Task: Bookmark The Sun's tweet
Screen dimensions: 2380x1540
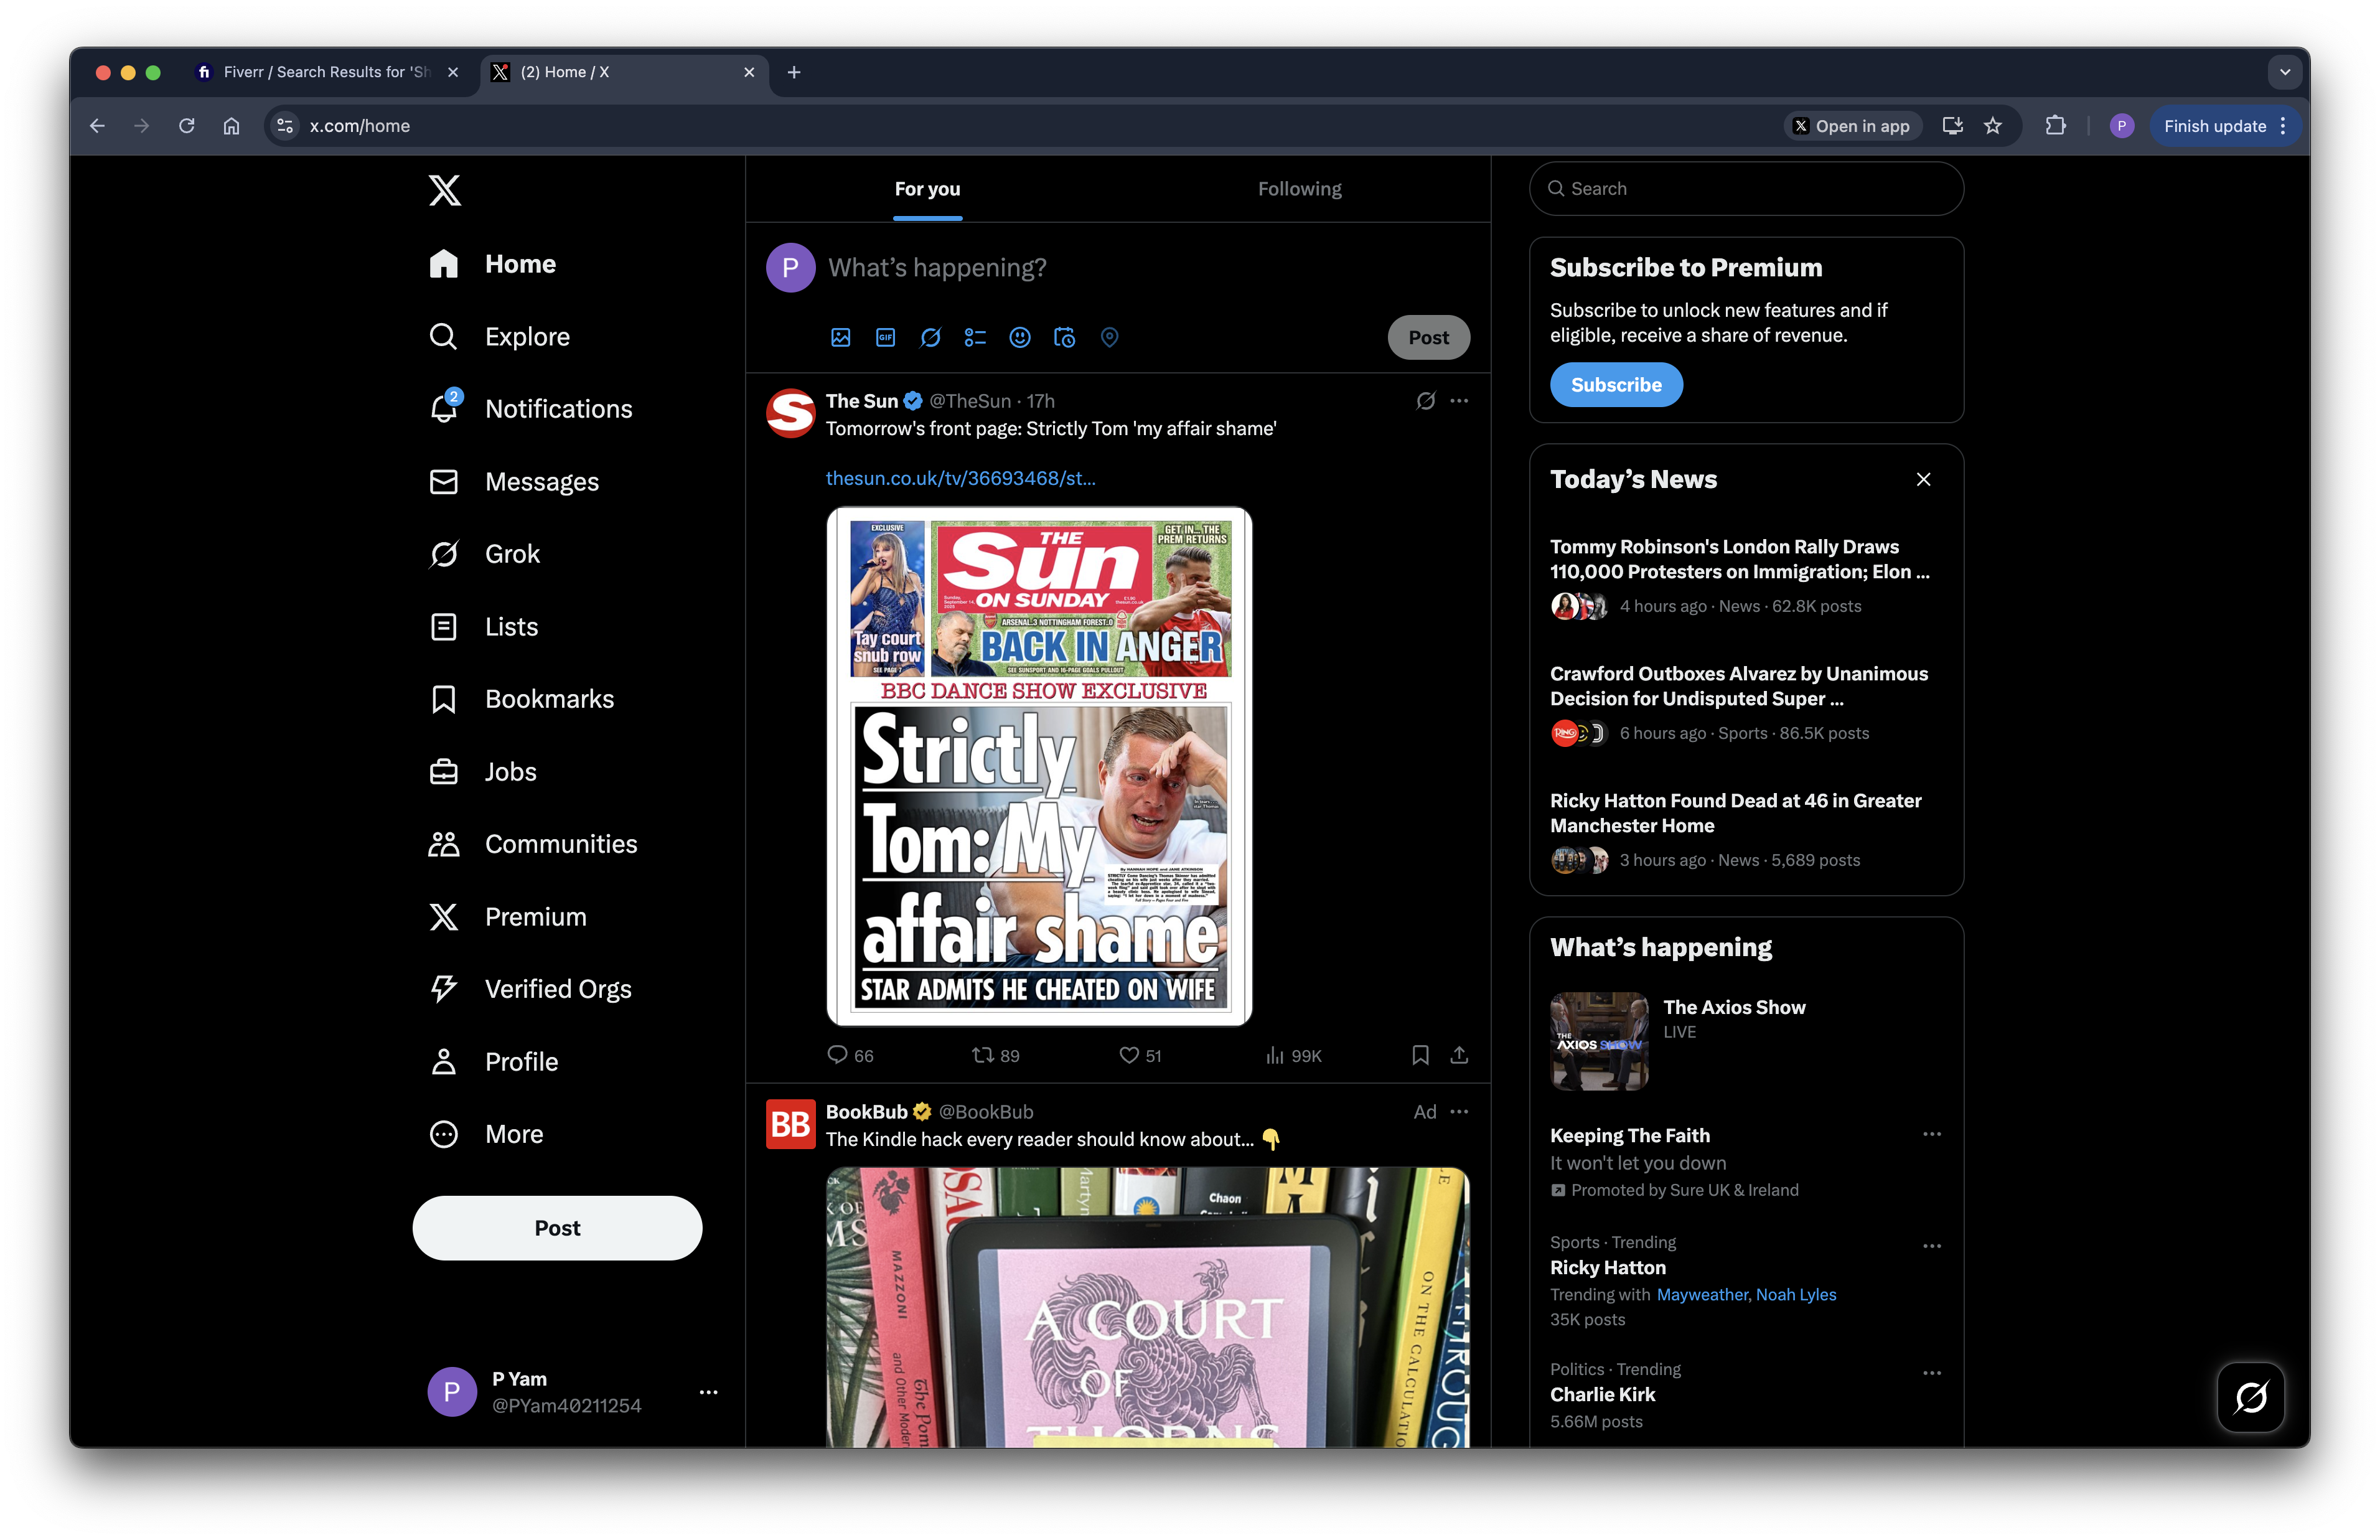Action: (x=1420, y=1055)
